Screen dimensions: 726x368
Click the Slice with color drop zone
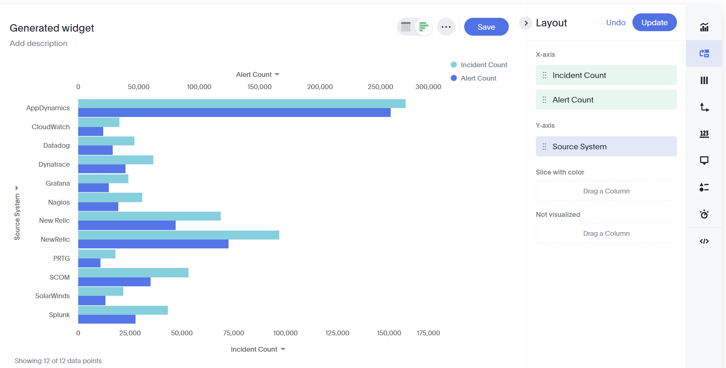606,191
